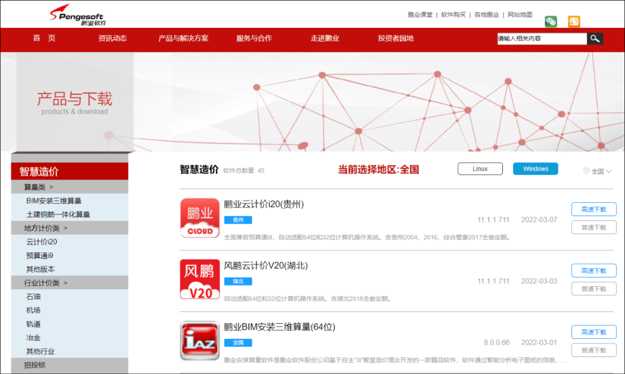The width and height of the screenshot is (625, 374).
Task: Go to 首页 in the navigation bar
Action: [44, 38]
